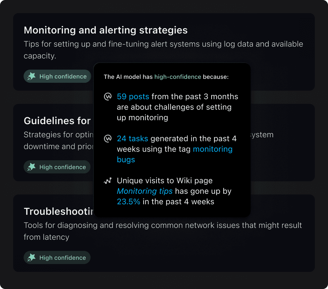Click the Tips for setting up alerts description

[163, 50]
